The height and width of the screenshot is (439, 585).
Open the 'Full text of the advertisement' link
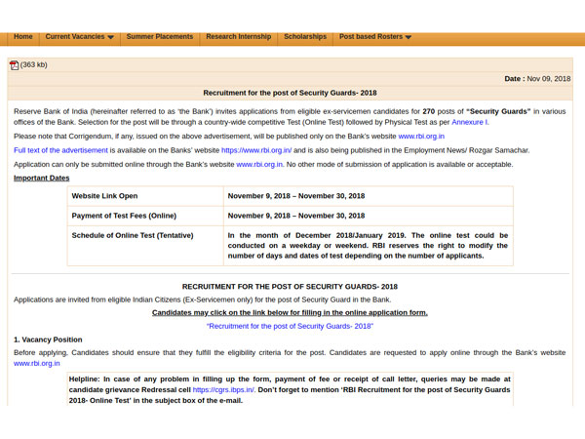[60, 150]
